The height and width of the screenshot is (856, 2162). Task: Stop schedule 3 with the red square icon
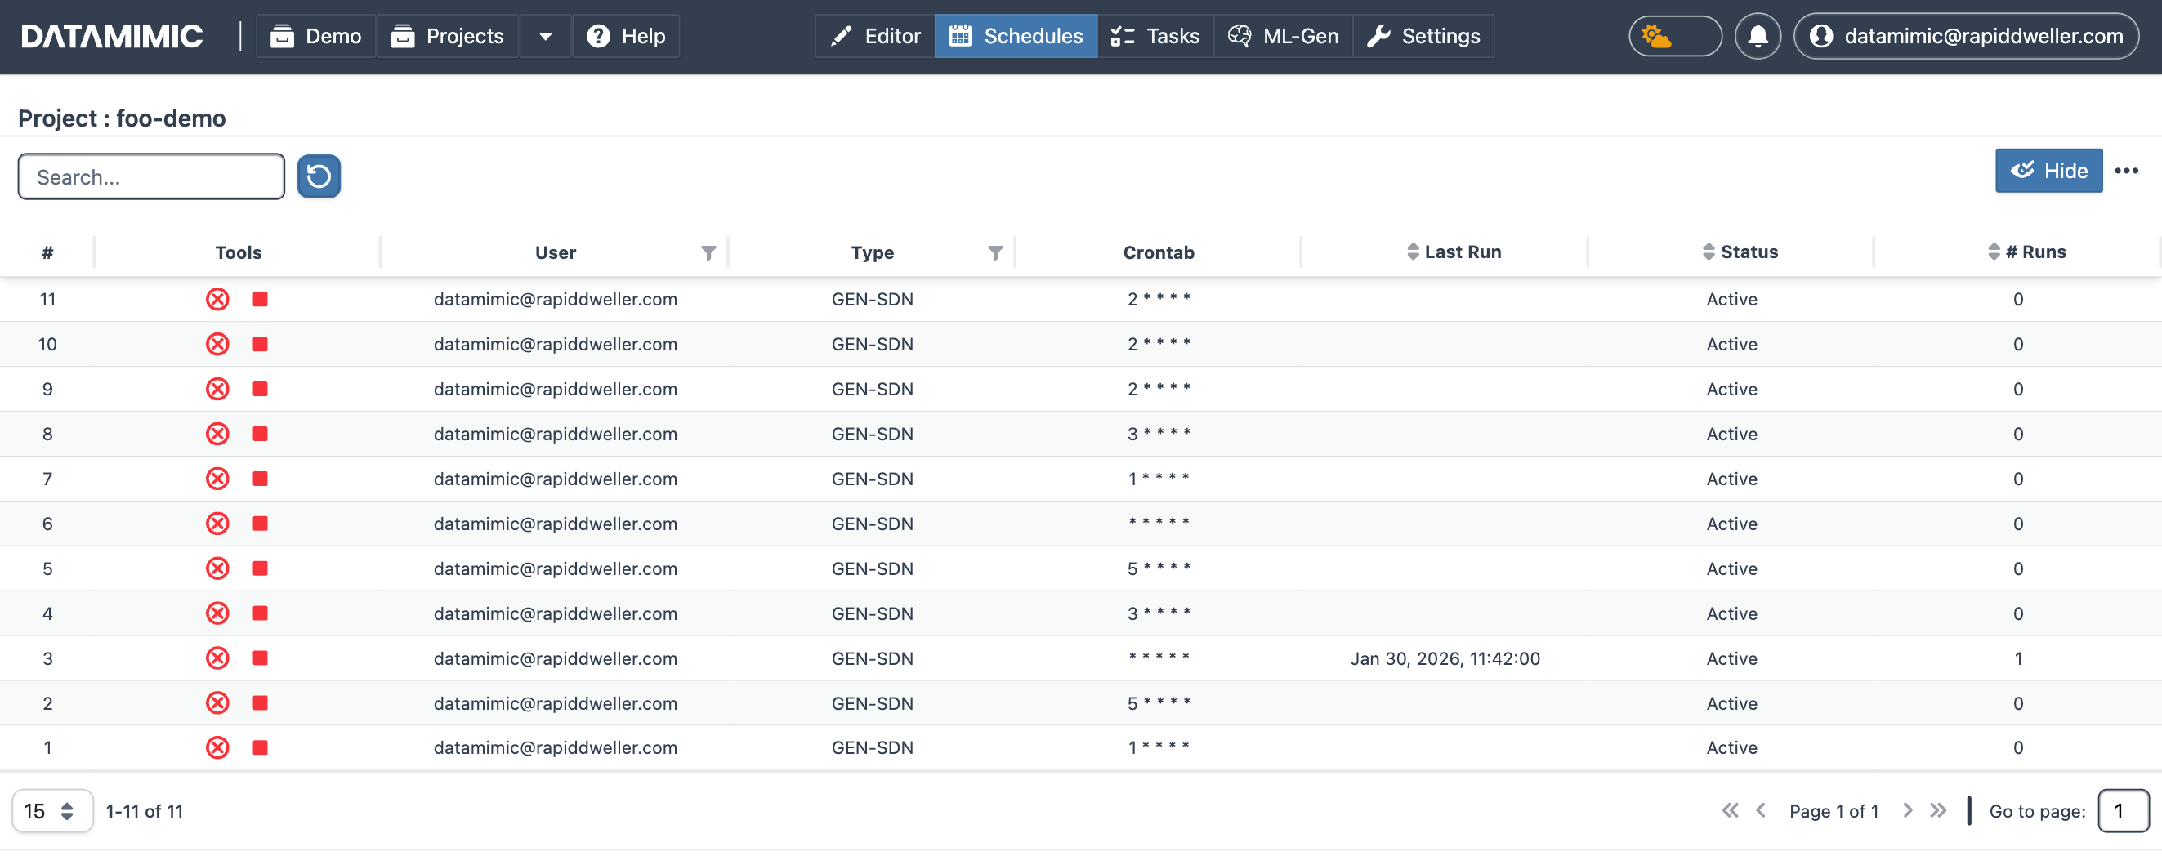[260, 658]
